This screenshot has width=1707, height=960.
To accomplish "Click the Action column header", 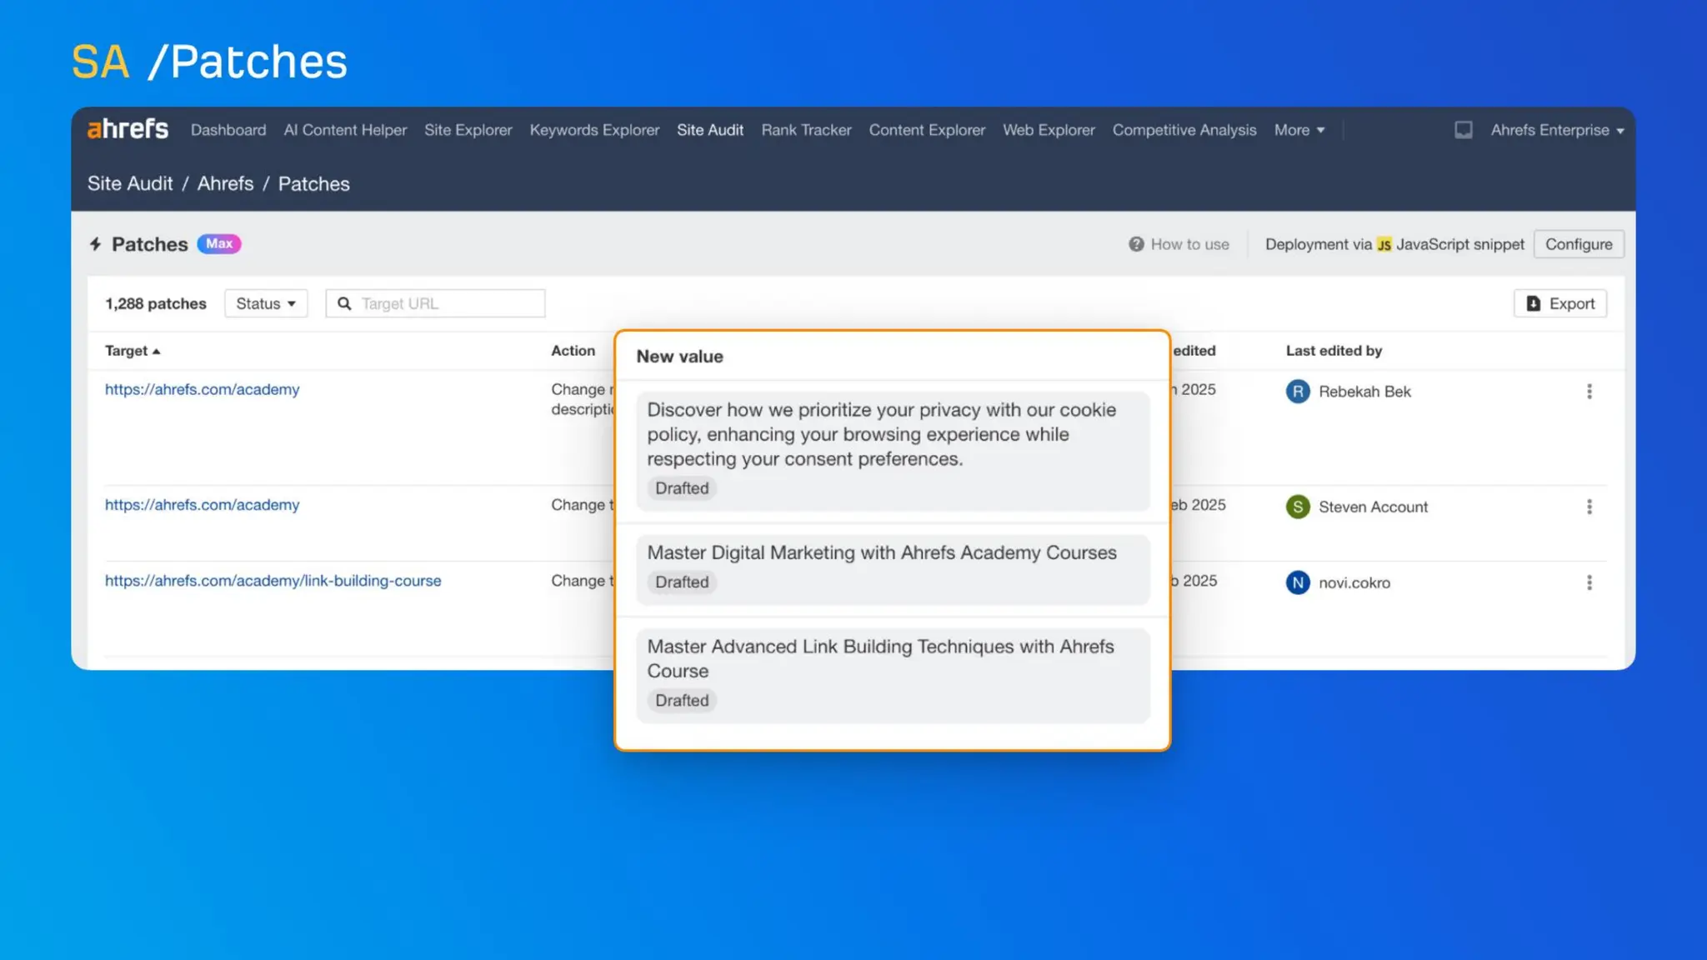I will (573, 351).
